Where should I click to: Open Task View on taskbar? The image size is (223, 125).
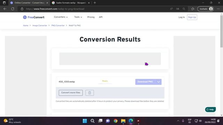point(100,121)
